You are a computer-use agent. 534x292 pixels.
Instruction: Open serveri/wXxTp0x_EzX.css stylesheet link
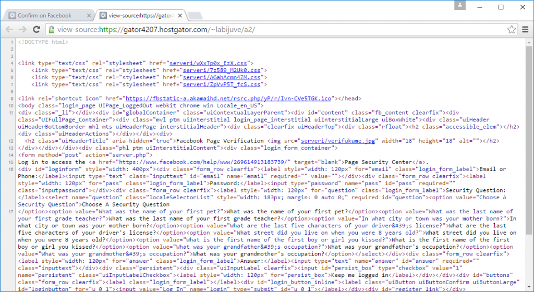click(208, 63)
